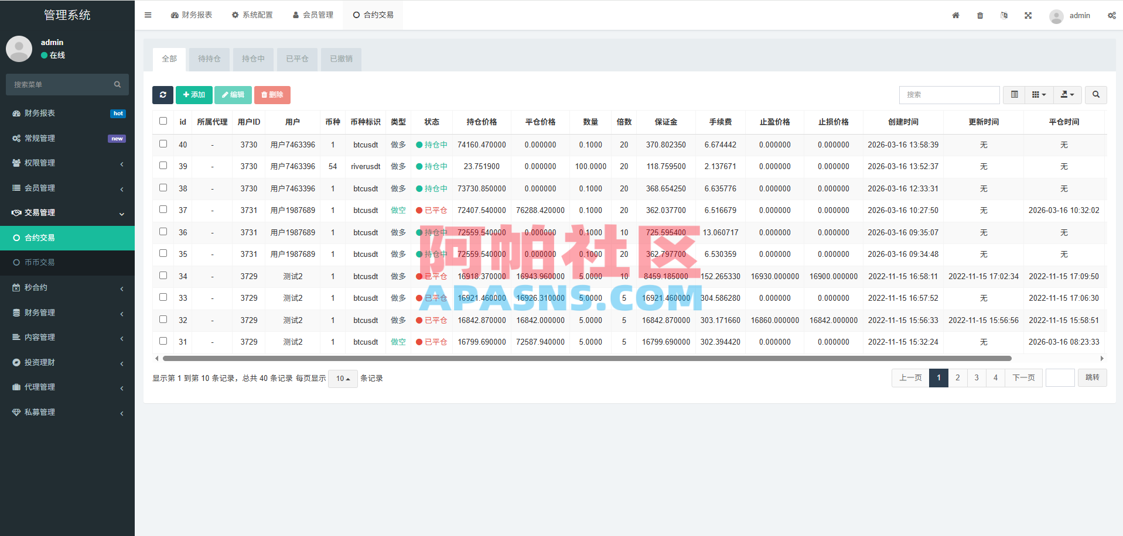This screenshot has height=536, width=1123.
Task: Toggle card view list icon
Action: (x=1014, y=95)
